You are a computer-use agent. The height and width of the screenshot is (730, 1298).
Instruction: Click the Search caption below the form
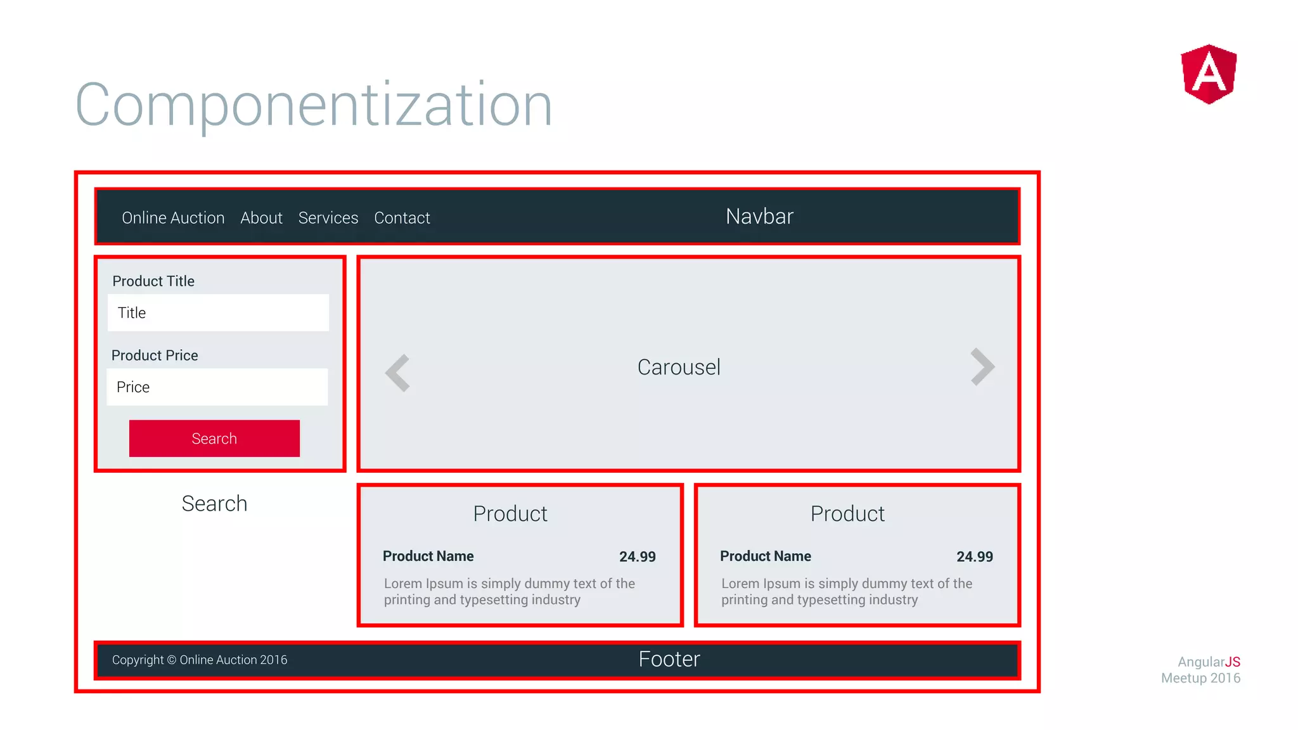[x=214, y=503]
